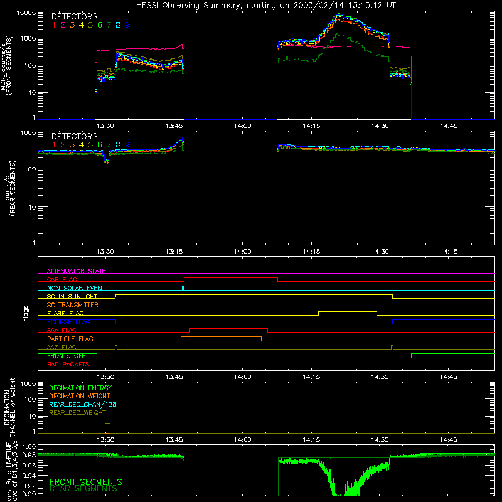Click the HESSI Observing Summary title text
This screenshot has width=502, height=502.
[265, 6]
